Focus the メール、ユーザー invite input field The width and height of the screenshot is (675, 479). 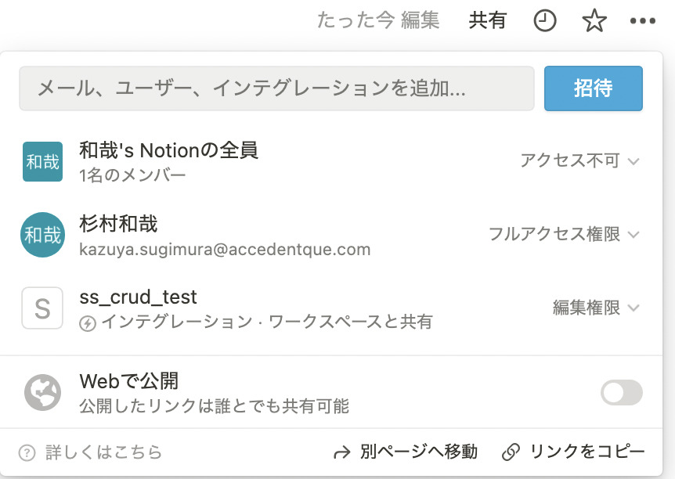click(x=276, y=88)
